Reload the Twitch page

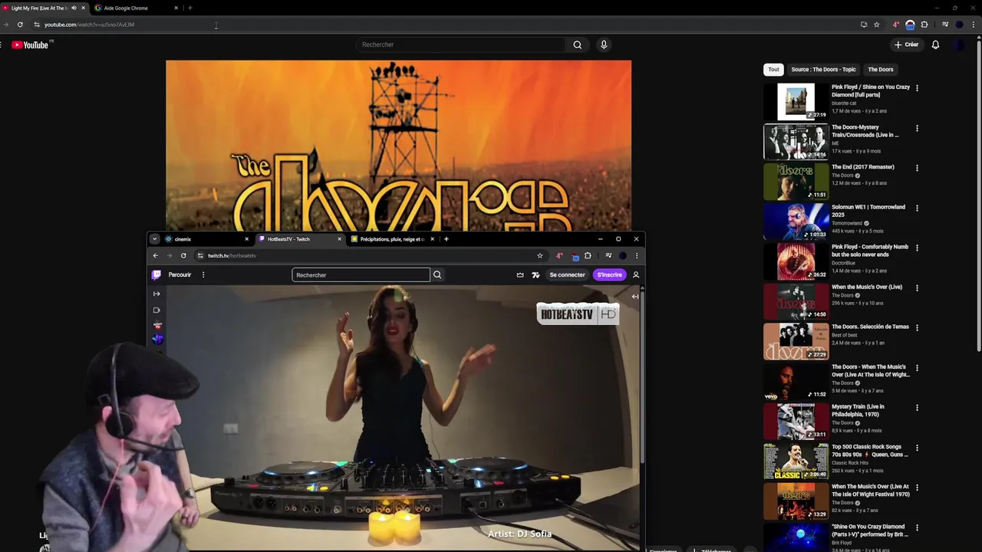coord(183,256)
